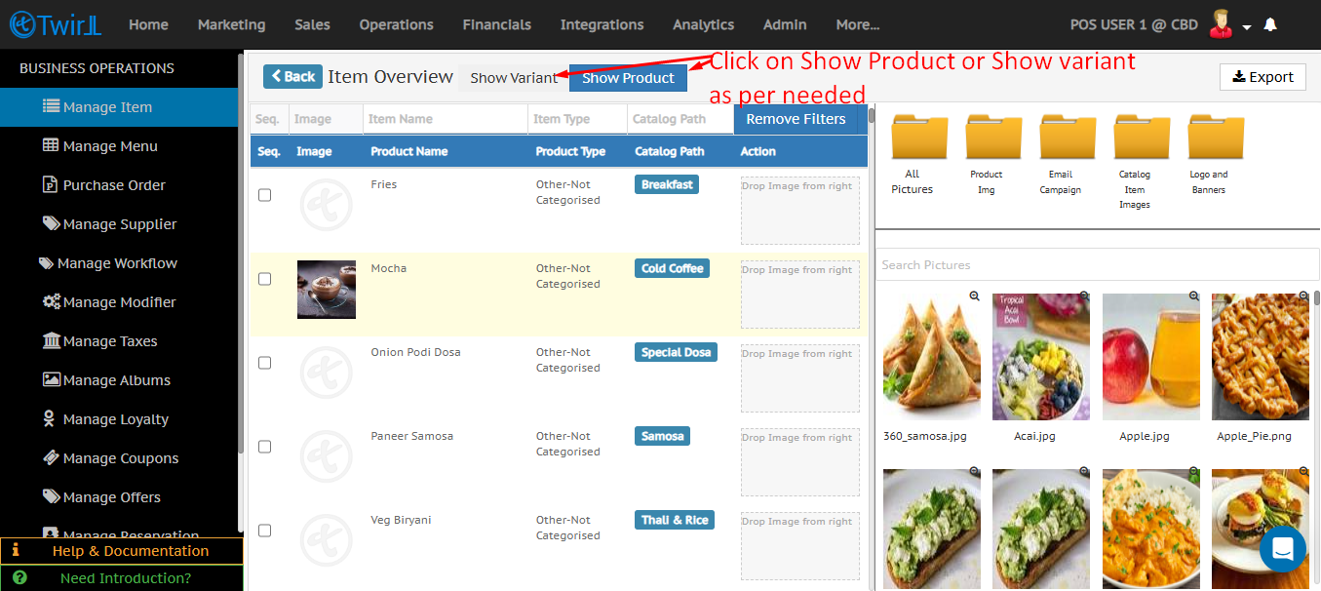Select the Mocha row checkbox
This screenshot has width=1321, height=591.
tap(264, 279)
